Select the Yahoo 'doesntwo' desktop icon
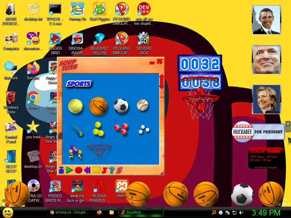 click(33, 41)
